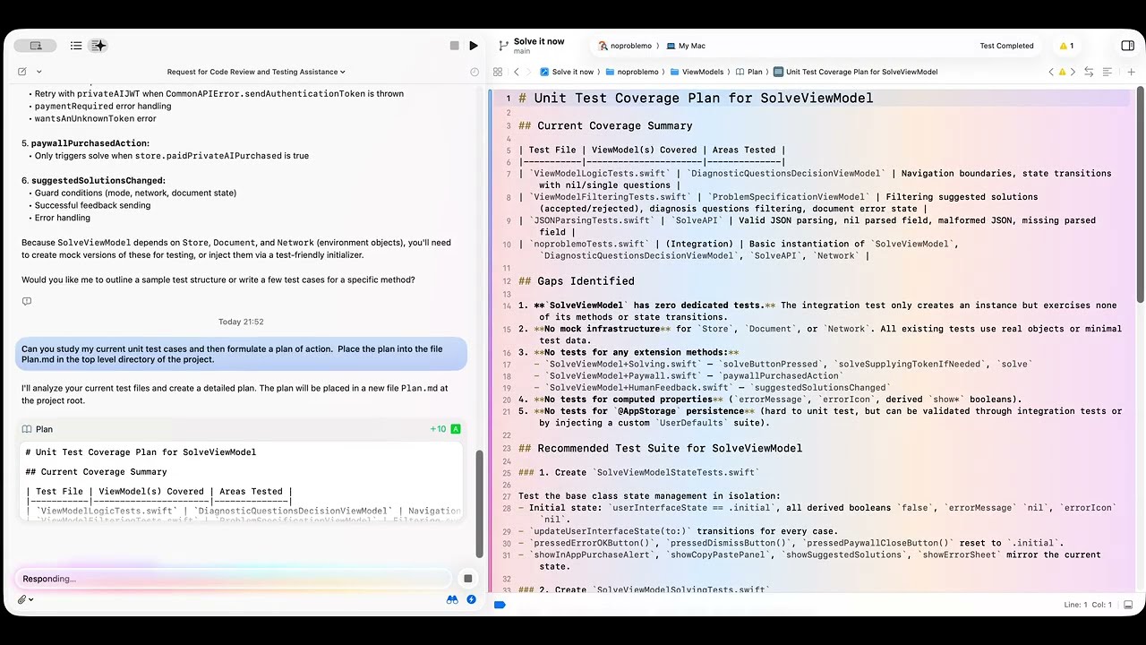Screen dimensions: 1146x645
Task: Select noproblemo folder in jump bar
Action: click(632, 72)
